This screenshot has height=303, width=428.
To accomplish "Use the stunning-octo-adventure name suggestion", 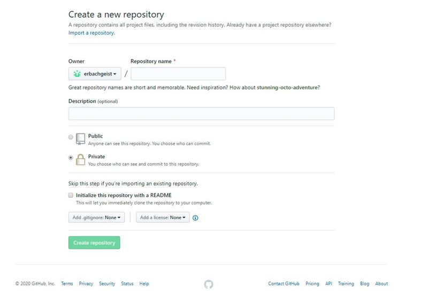I will coord(287,88).
